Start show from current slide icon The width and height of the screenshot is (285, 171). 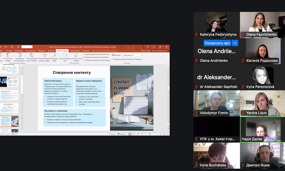[x=8, y=55]
